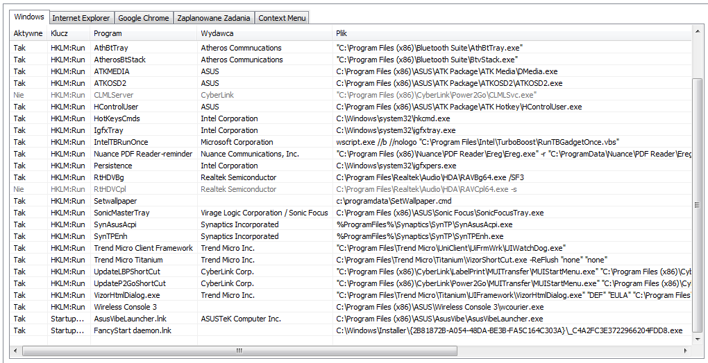Image resolution: width=708 pixels, height=363 pixels.
Task: Select the FancyStart daemon.lnk entry
Action: coord(351,330)
